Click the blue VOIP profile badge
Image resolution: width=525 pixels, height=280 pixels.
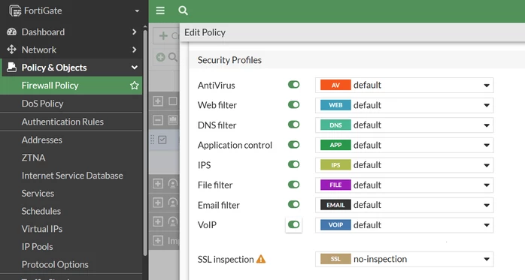click(335, 225)
